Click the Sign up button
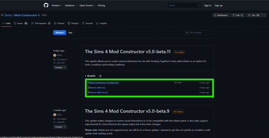 [219, 6]
